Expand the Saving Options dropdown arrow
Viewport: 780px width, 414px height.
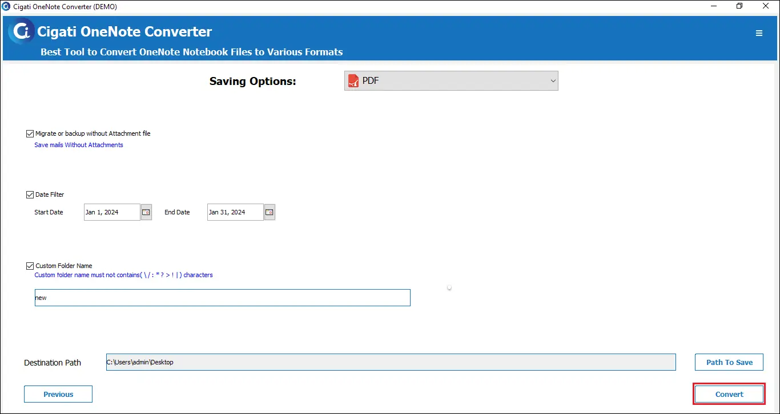(x=552, y=81)
